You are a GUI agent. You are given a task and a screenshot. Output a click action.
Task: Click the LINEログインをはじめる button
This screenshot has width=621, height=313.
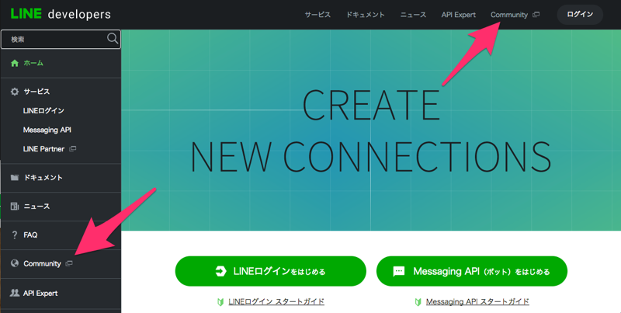click(x=270, y=271)
